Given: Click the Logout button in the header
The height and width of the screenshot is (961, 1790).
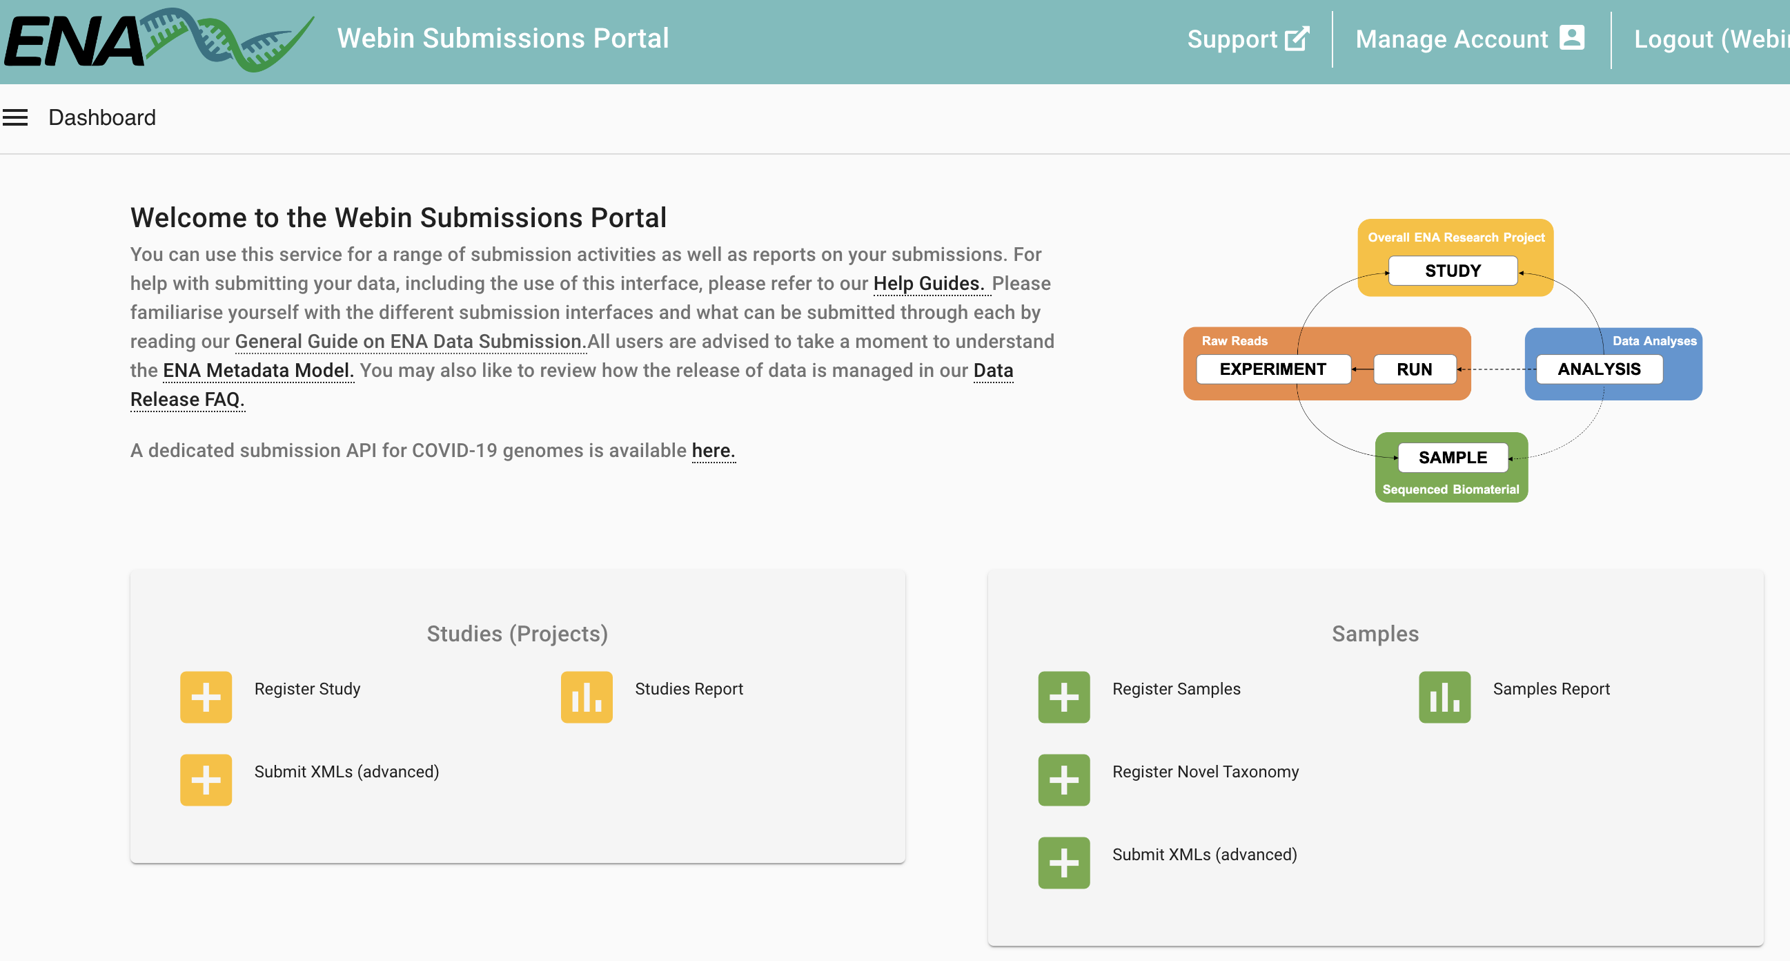Looking at the screenshot, I should coord(1709,39).
